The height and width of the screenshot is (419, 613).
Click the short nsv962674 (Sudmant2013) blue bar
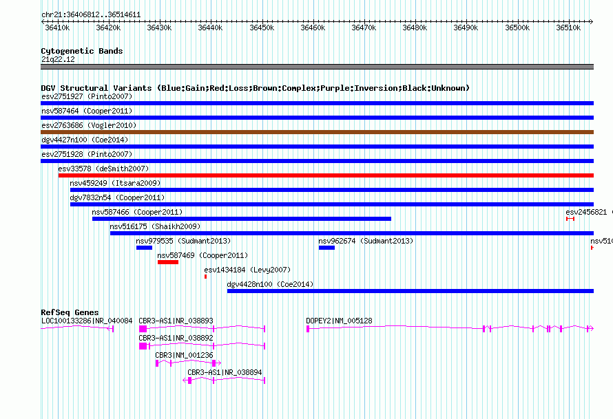pyautogui.click(x=327, y=248)
